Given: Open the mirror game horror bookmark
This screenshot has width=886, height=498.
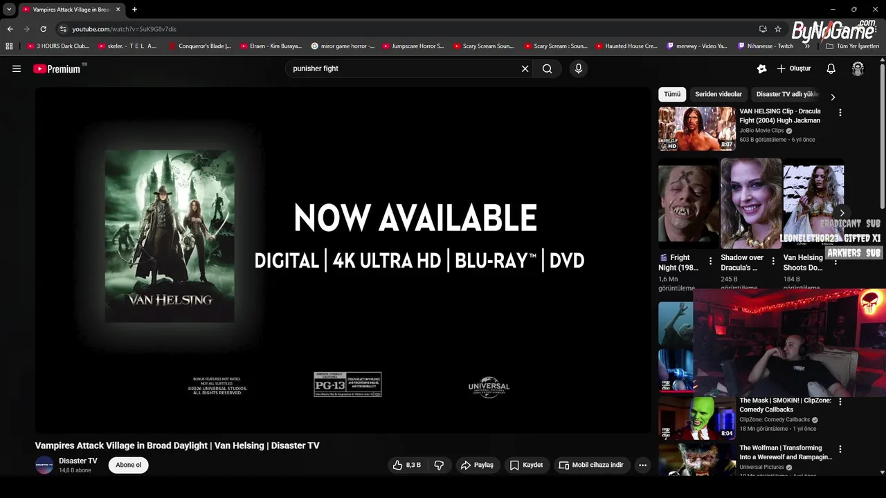Looking at the screenshot, I should click(343, 46).
